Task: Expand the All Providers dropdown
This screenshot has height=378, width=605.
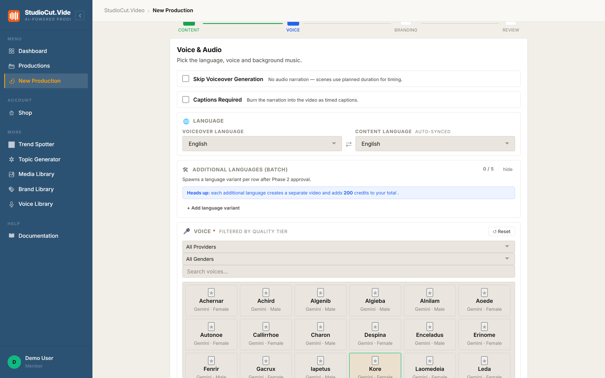Action: coord(349,247)
